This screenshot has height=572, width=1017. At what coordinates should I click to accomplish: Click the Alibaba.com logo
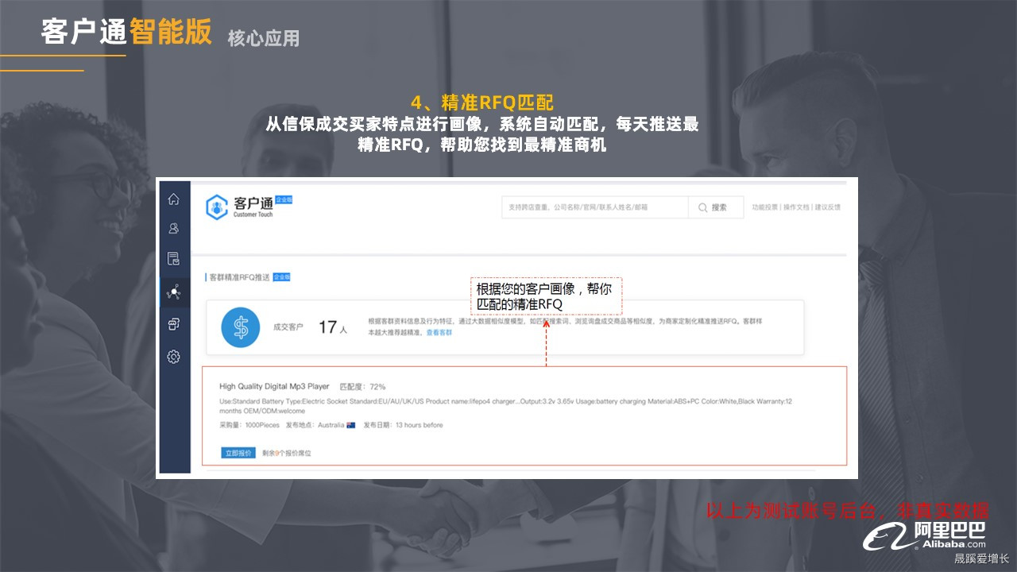point(925,536)
